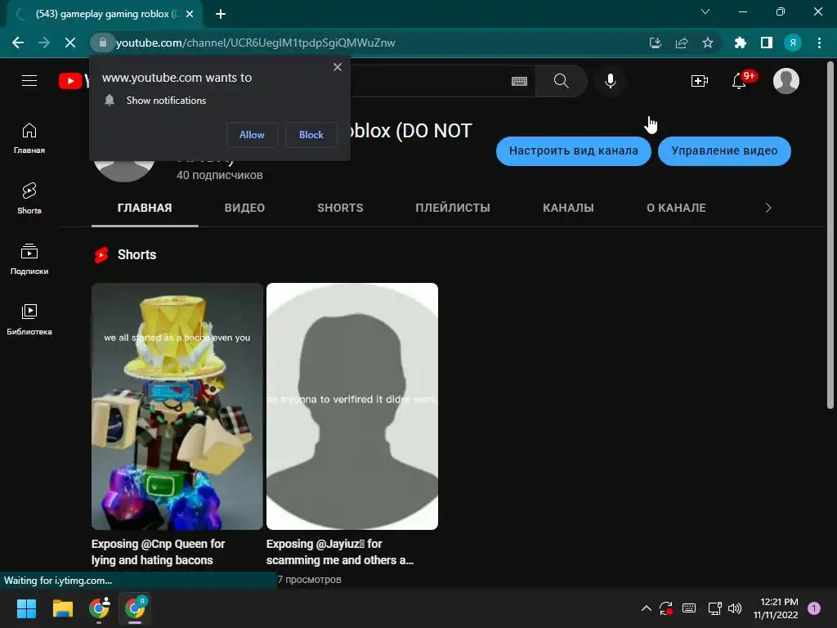This screenshot has height=628, width=837.
Task: Open the Windows Start menu
Action: (26, 608)
